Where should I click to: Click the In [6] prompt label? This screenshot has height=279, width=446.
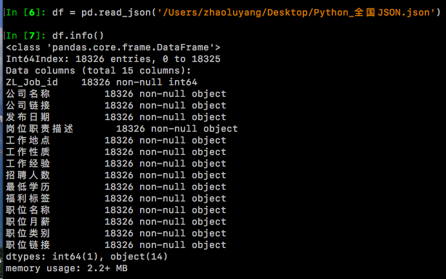[25, 12]
